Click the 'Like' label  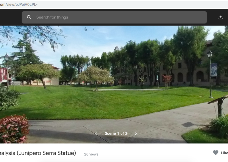[224, 153]
